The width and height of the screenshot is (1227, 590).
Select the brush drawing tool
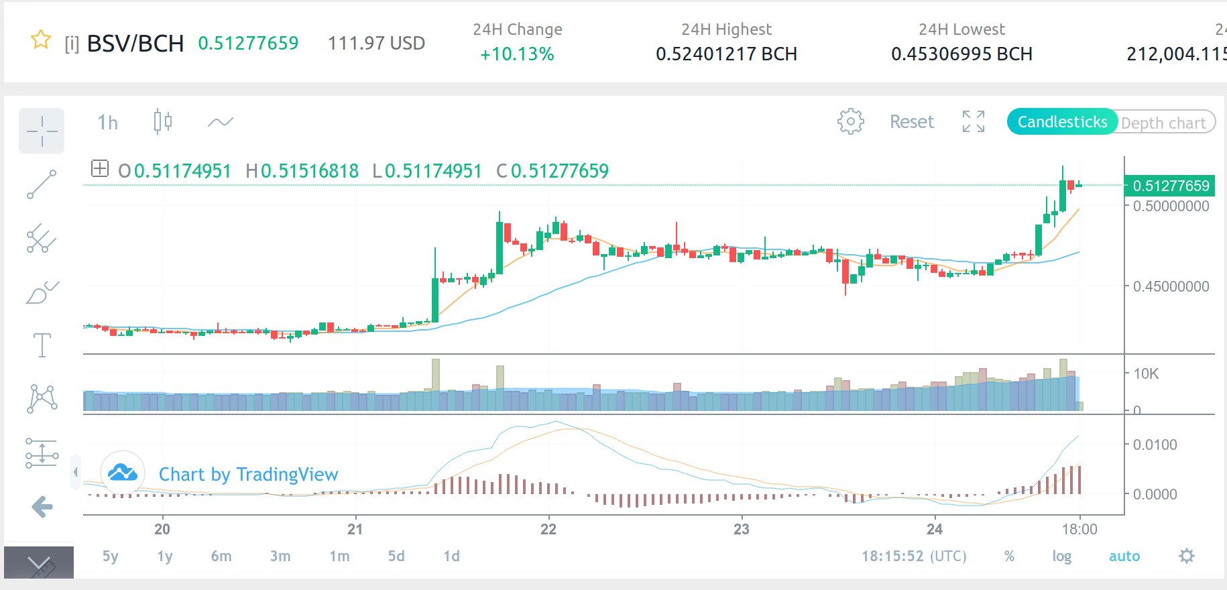tap(42, 292)
